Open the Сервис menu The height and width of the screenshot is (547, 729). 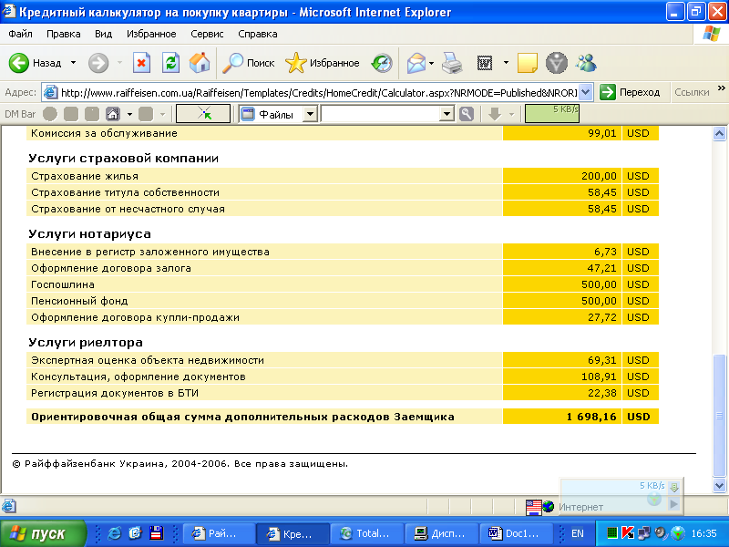(x=207, y=34)
